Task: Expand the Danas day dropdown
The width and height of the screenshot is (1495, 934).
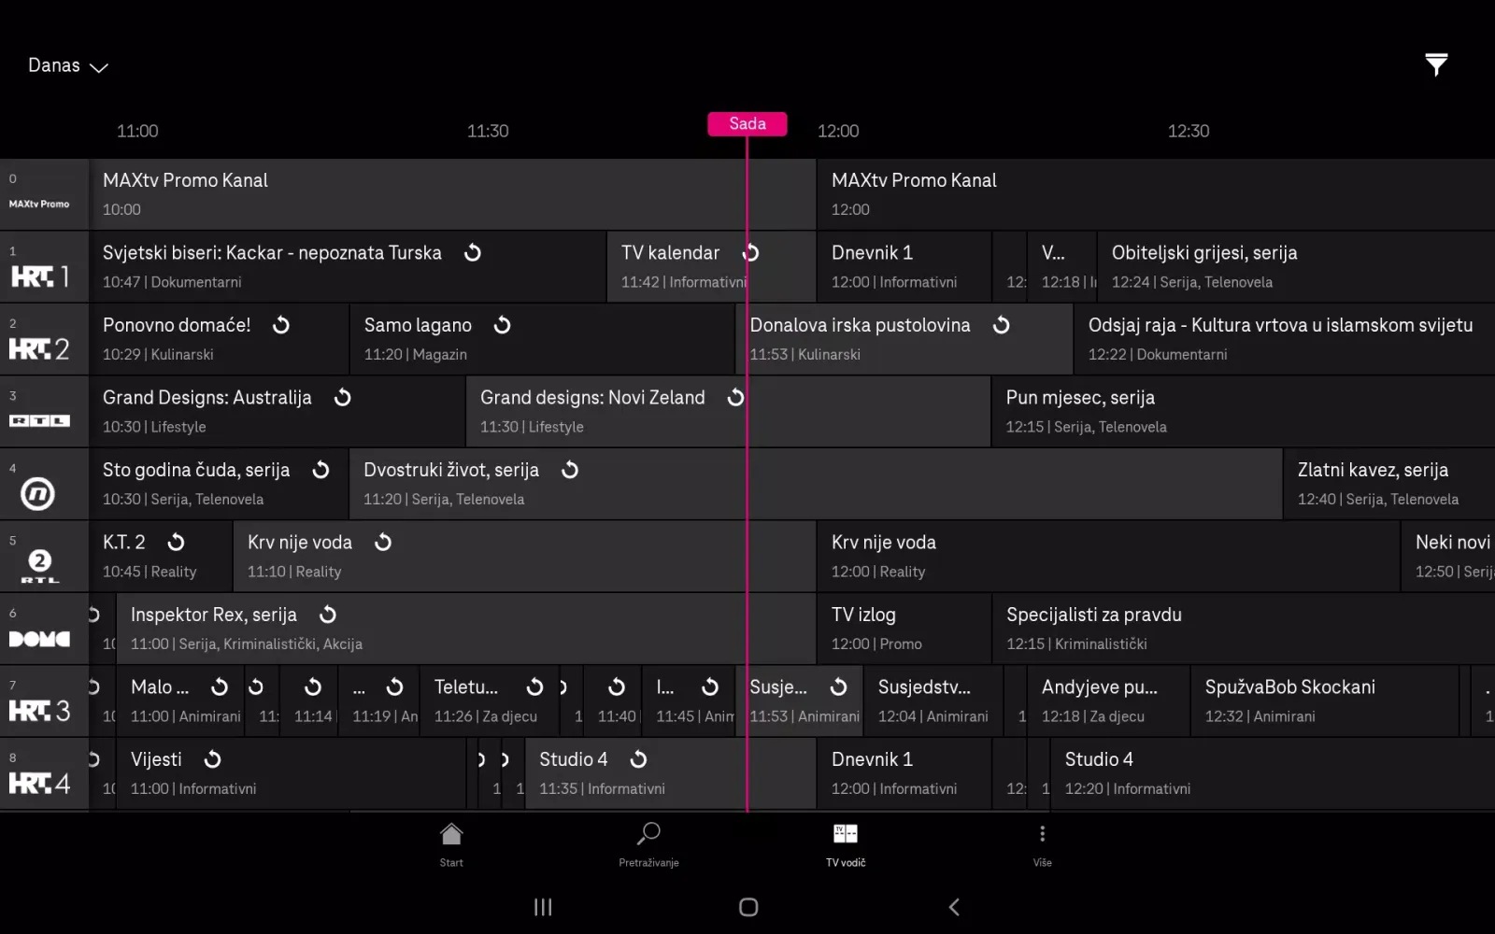Action: (x=68, y=65)
